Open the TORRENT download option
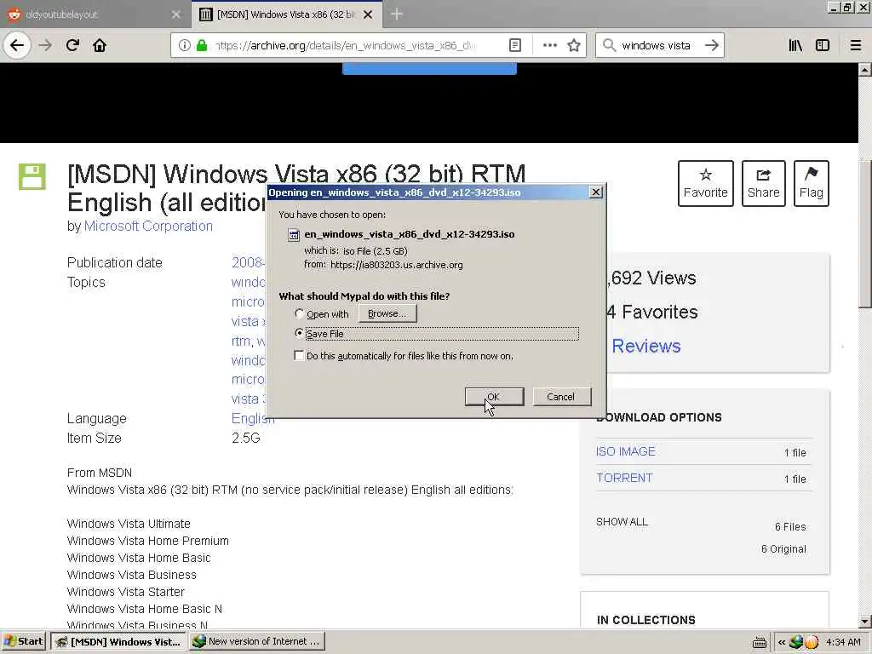The width and height of the screenshot is (872, 654). [x=624, y=478]
